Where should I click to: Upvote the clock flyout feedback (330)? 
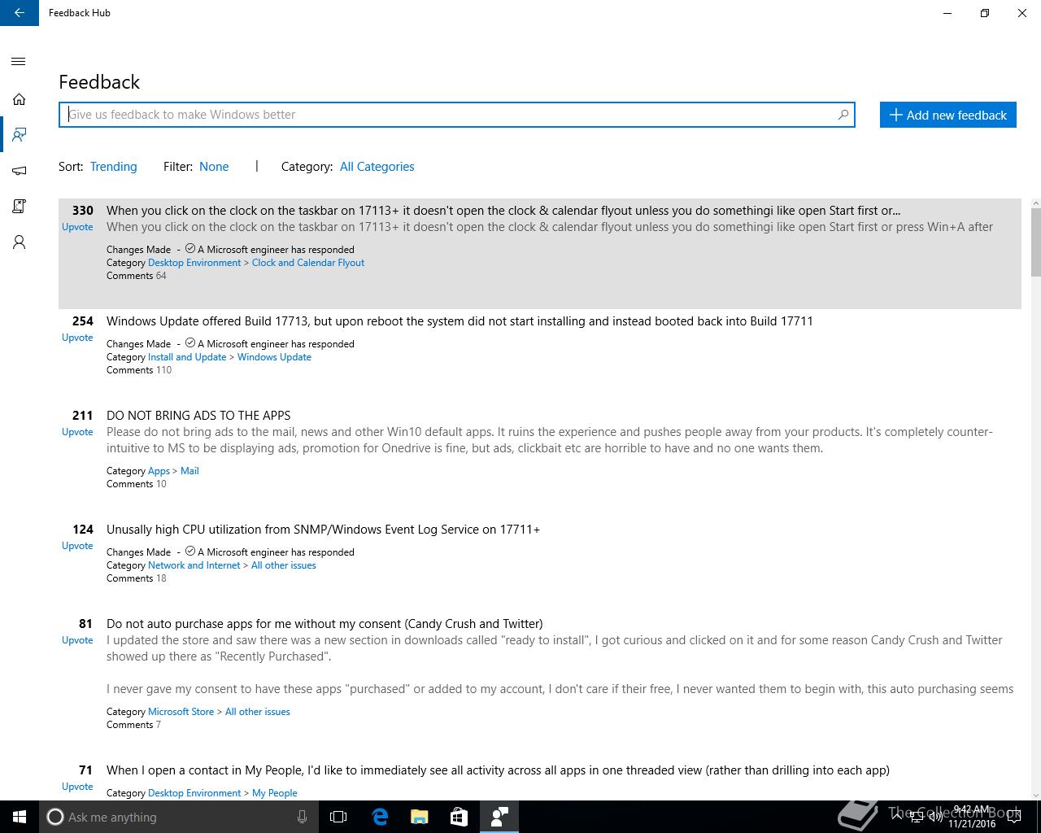click(77, 227)
